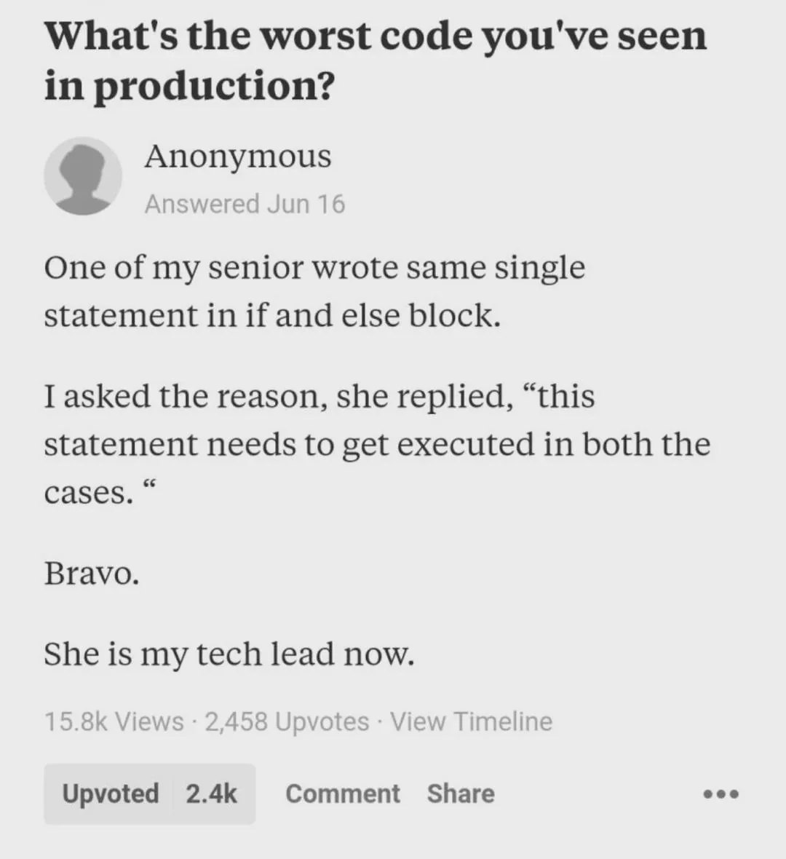Click the 15.8k Views stat
The width and height of the screenshot is (786, 859).
click(x=114, y=721)
